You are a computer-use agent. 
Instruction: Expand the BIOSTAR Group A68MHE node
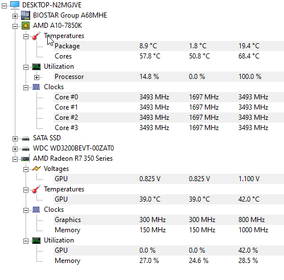(x=15, y=16)
